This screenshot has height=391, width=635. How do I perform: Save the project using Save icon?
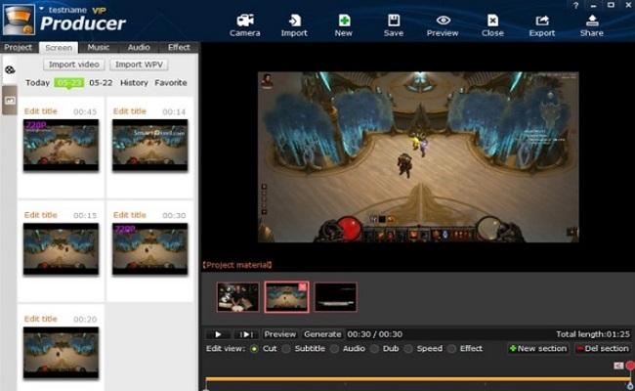pos(393,21)
